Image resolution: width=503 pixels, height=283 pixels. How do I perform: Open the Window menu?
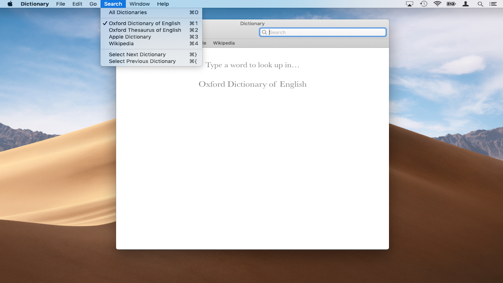(140, 4)
